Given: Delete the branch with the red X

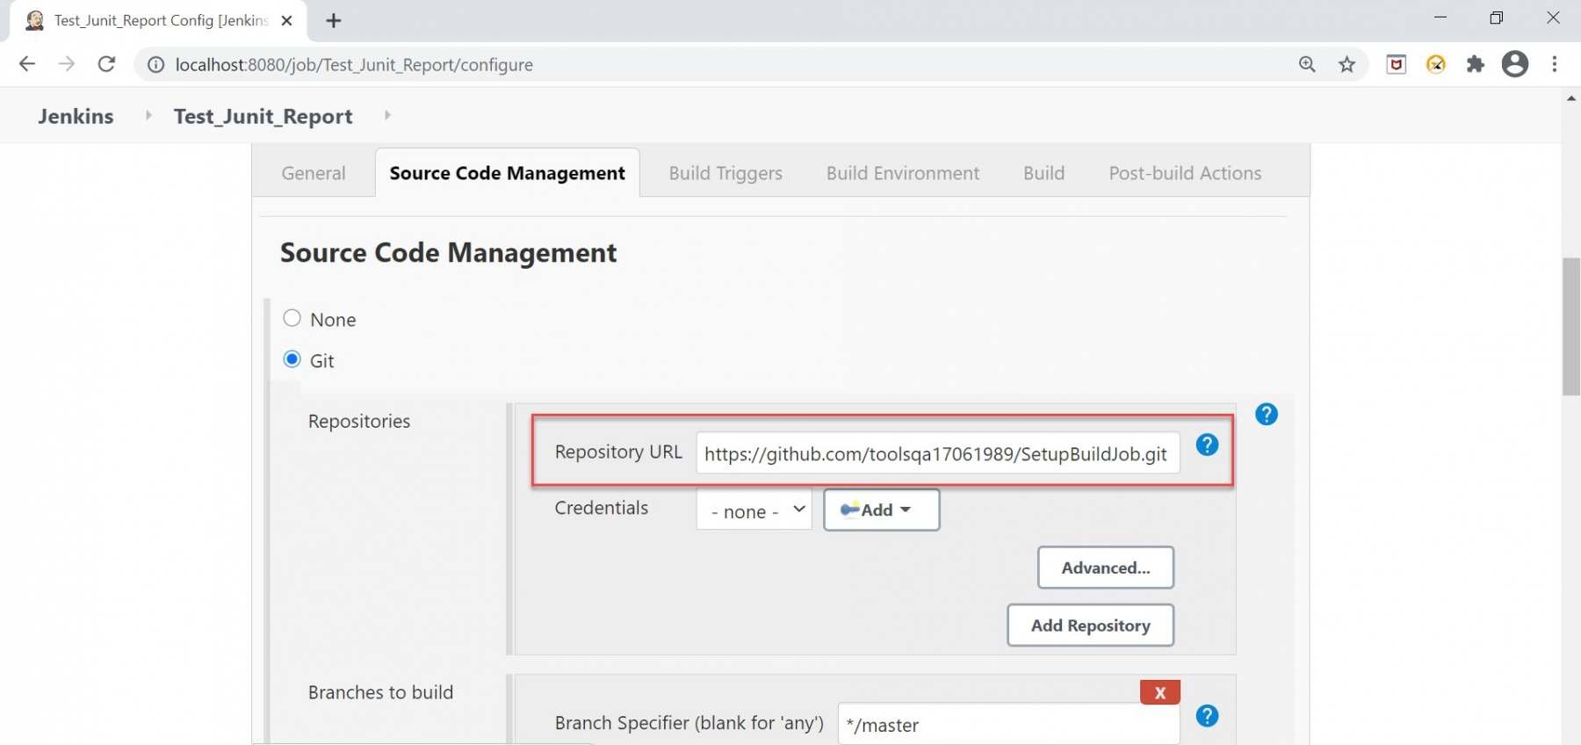Looking at the screenshot, I should pos(1159,692).
